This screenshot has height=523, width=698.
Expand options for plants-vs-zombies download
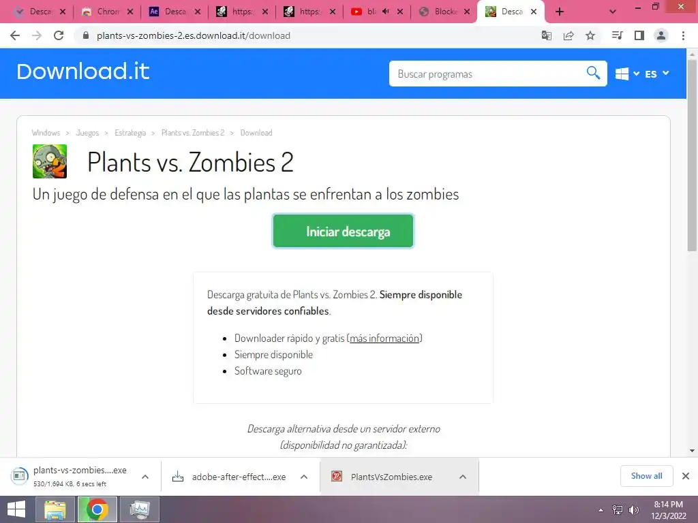pyautogui.click(x=145, y=477)
